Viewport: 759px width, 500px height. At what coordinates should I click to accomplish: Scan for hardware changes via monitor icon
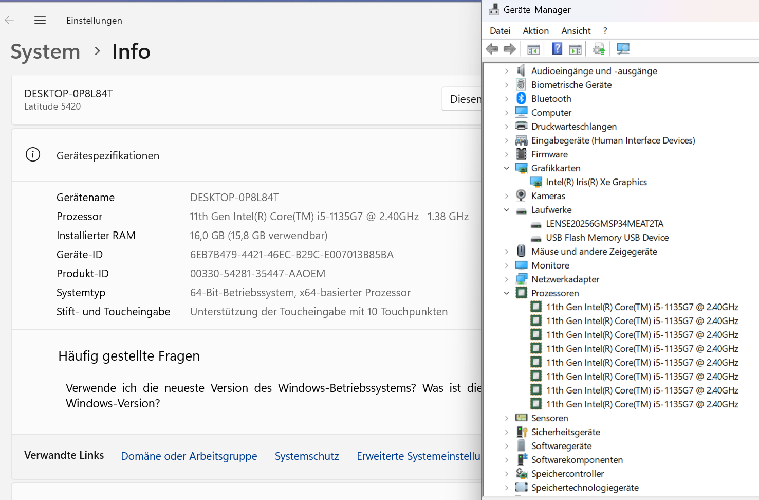coord(623,49)
